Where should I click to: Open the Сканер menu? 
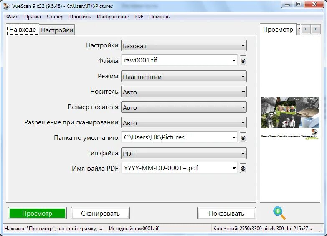(55, 17)
